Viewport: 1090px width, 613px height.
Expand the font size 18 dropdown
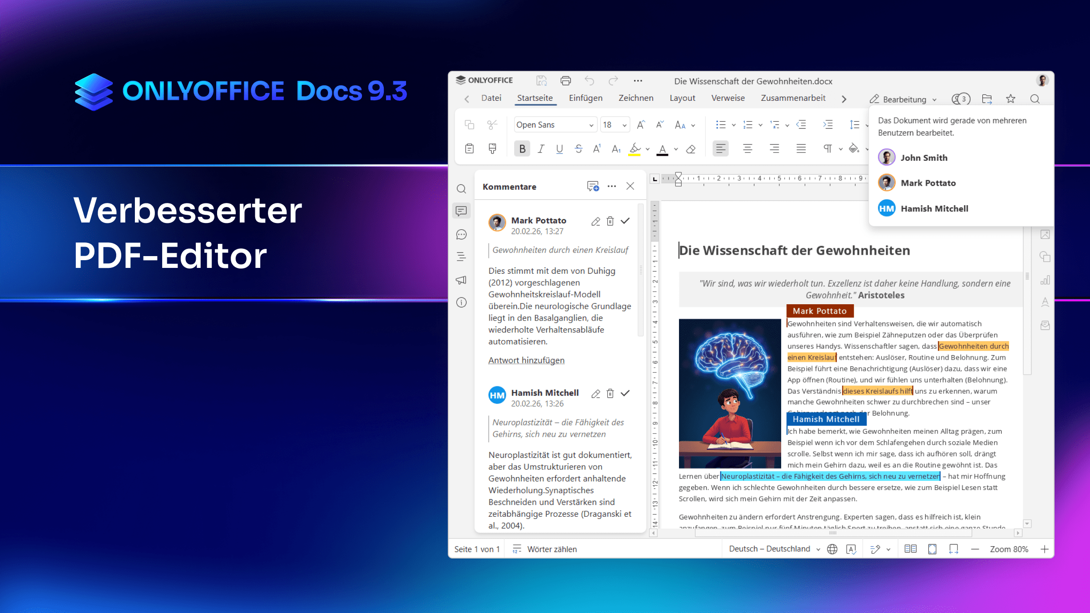click(x=624, y=125)
